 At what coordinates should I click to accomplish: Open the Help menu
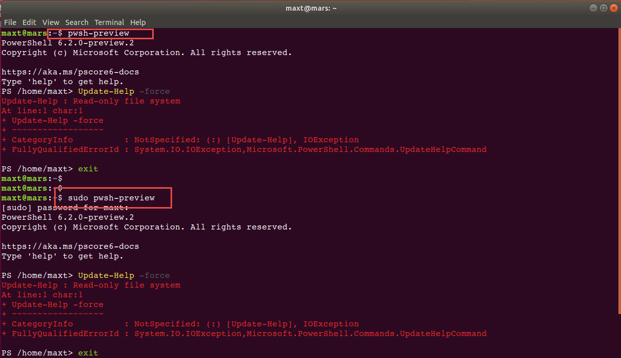click(x=138, y=22)
